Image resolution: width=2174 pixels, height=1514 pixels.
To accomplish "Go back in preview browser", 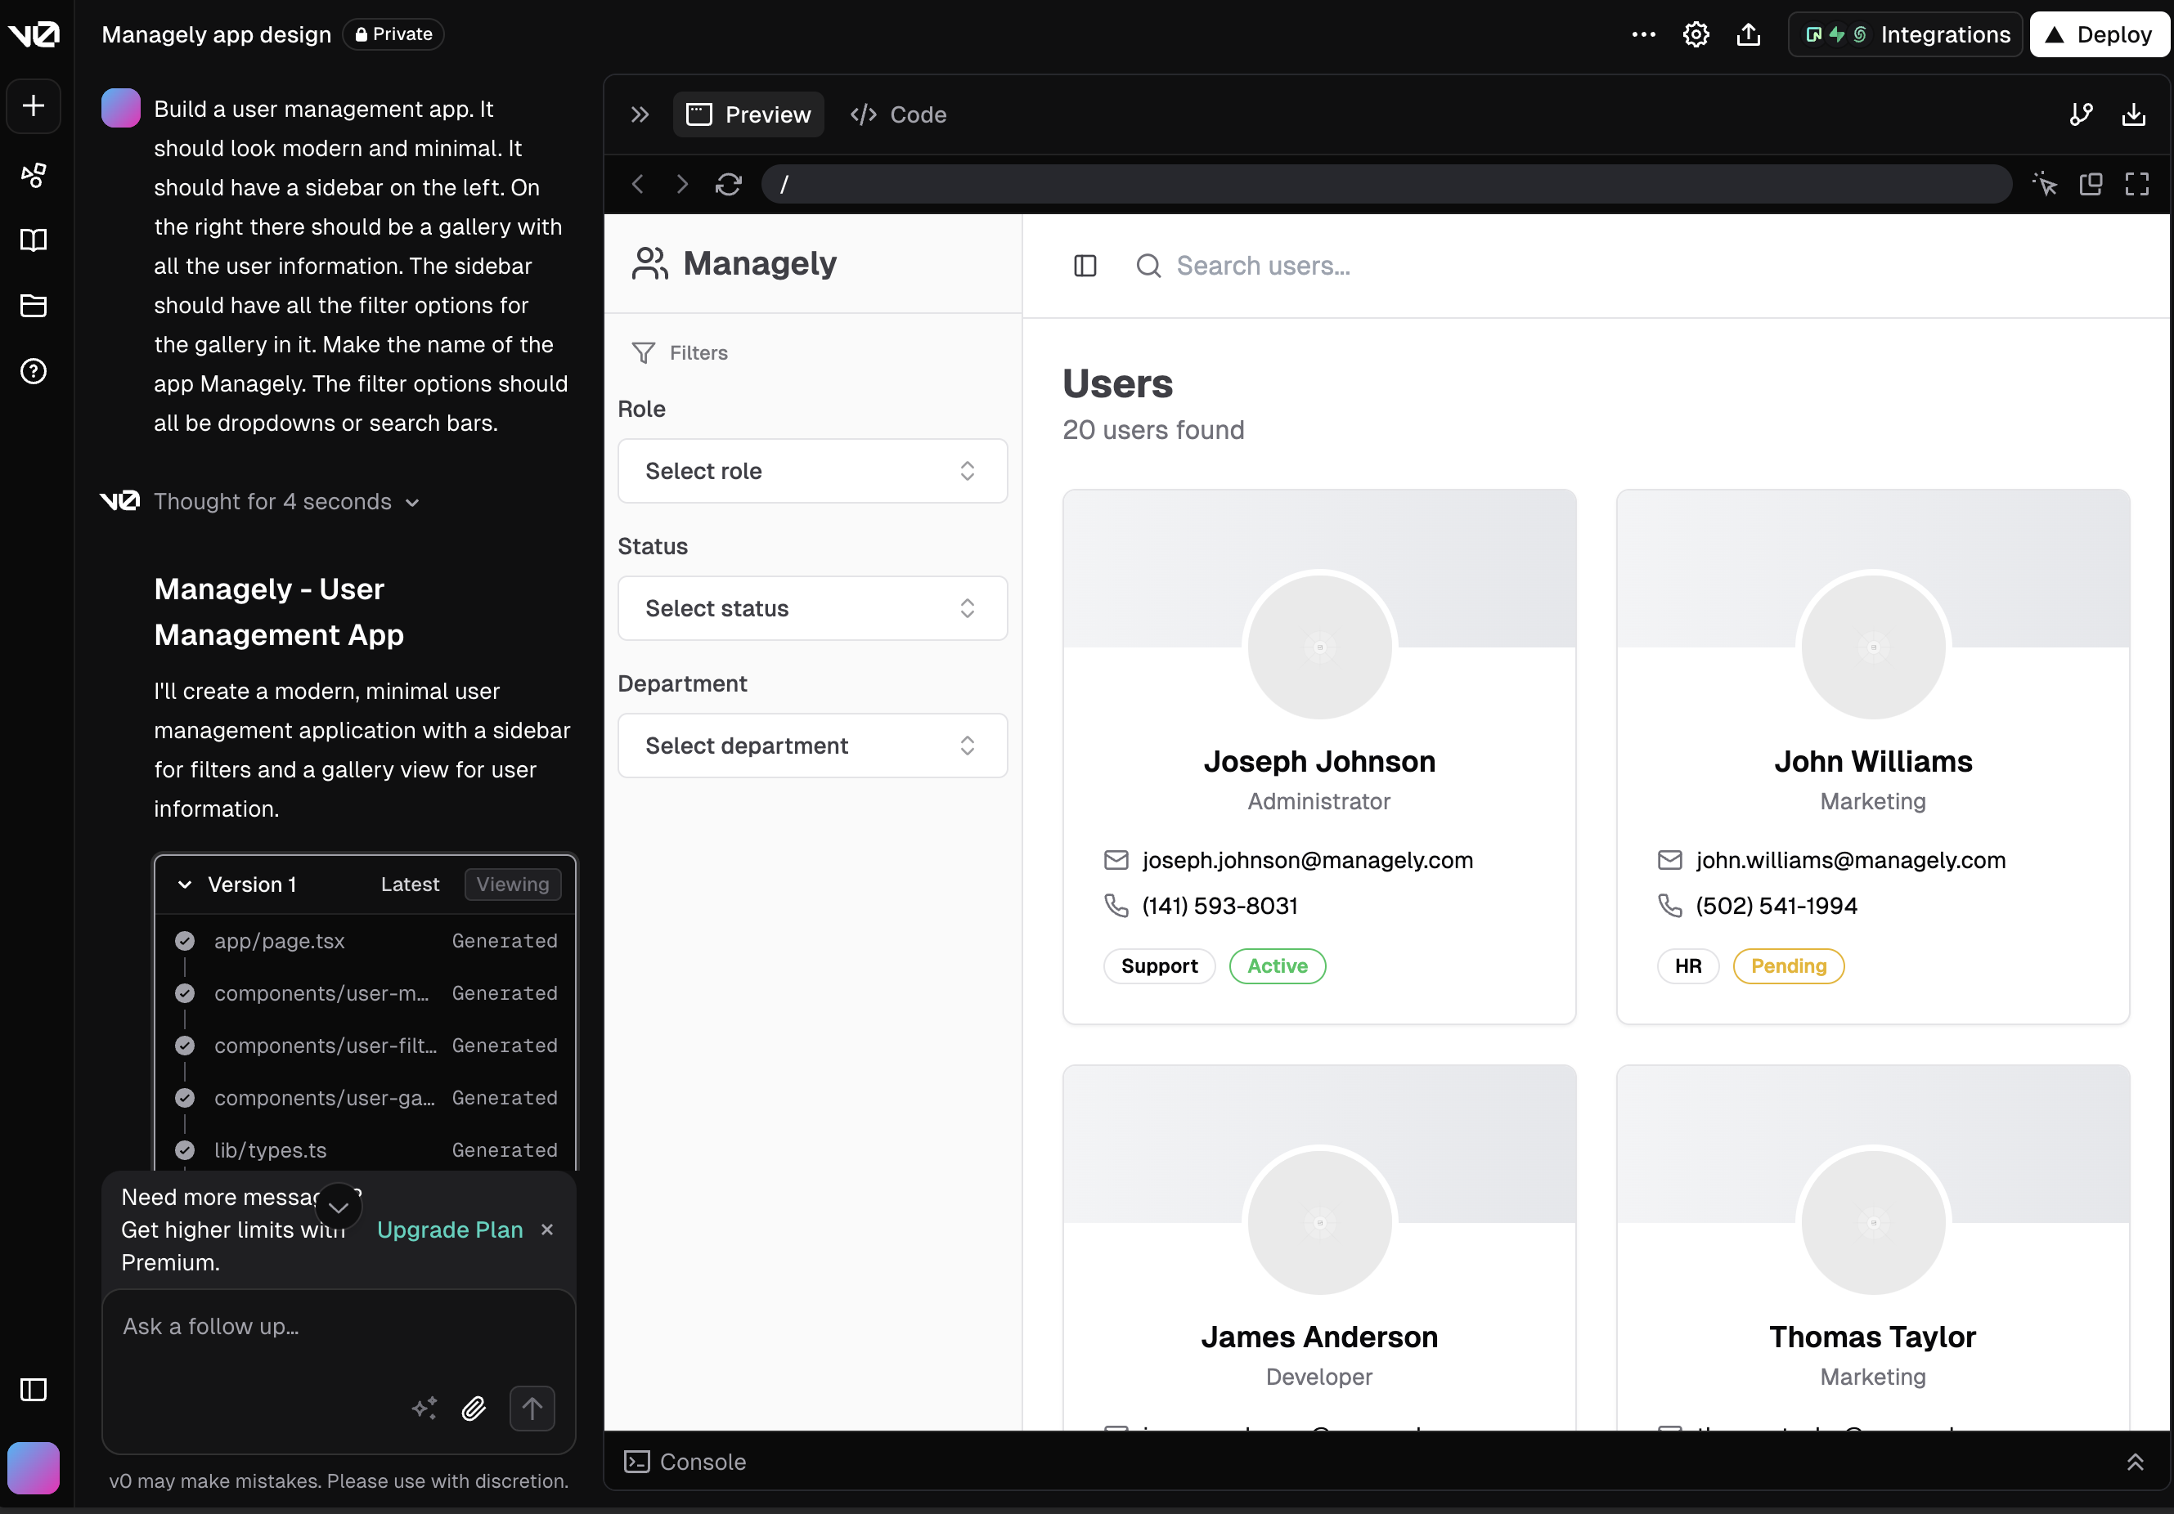I will (x=638, y=184).
